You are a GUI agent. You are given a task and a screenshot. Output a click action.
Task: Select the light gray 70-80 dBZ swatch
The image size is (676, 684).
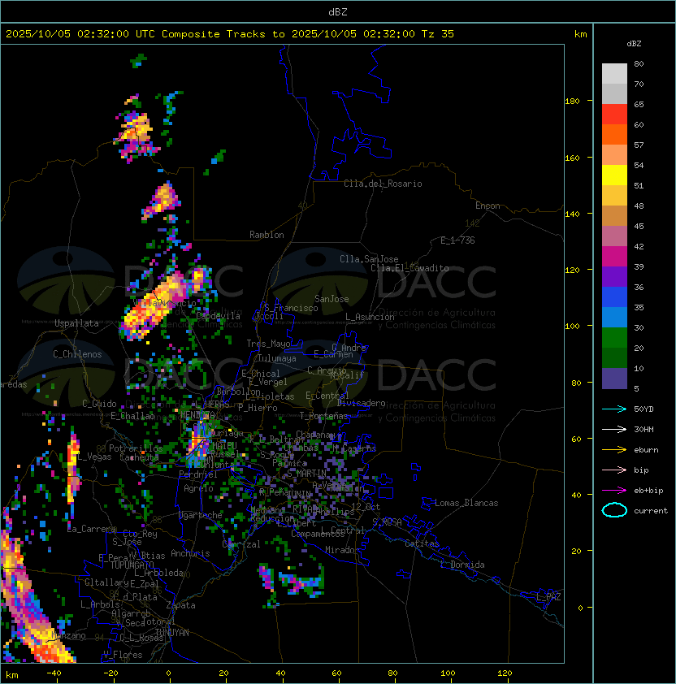click(x=614, y=74)
